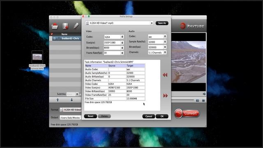The image size is (263, 148).
Task: Close the Profile Settings dialog with red button
Action: point(83,16)
